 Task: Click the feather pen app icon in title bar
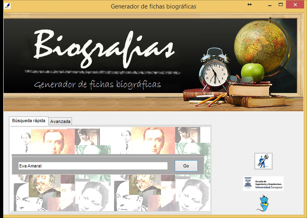7,6
